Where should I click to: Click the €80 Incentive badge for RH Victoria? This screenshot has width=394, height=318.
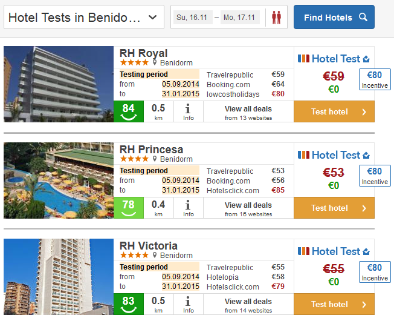click(375, 272)
